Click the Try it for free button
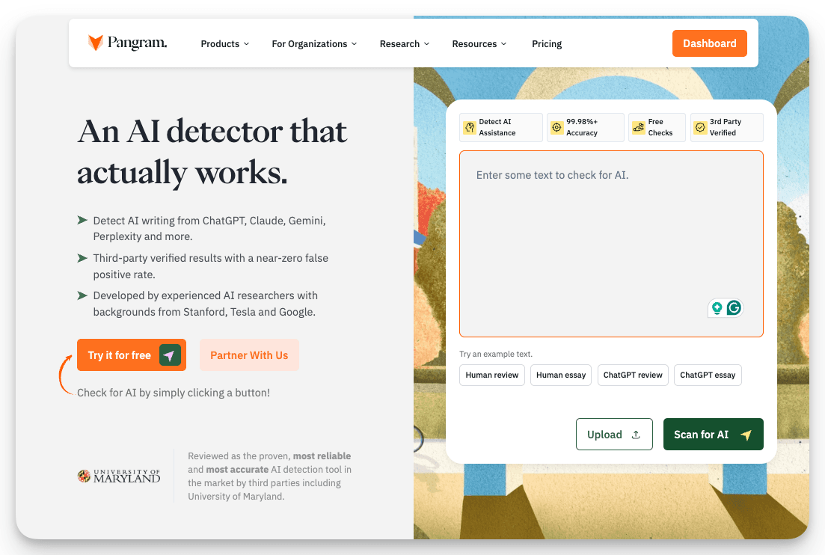Viewport: 825px width, 555px height. click(x=131, y=355)
